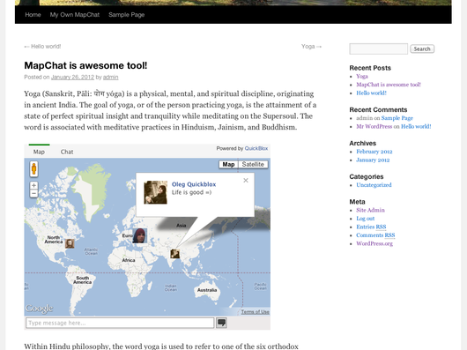Open Home in navigation menu

coord(33,15)
